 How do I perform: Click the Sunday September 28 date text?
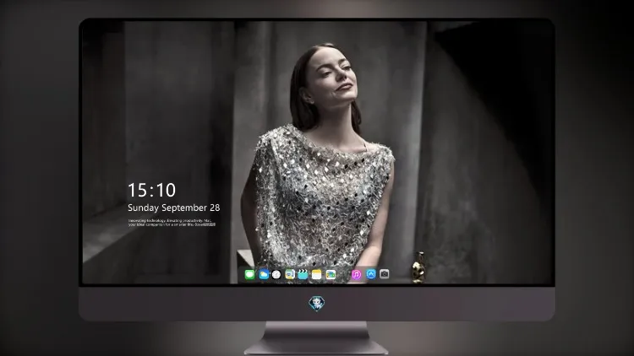(174, 208)
